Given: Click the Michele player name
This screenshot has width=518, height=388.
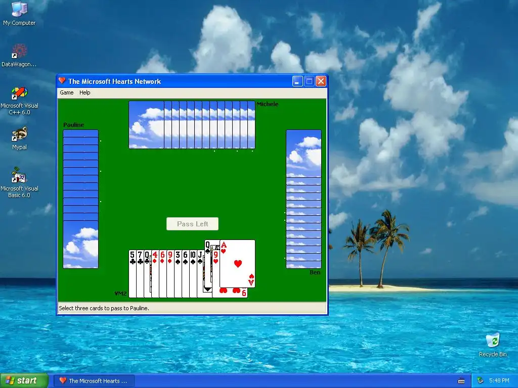Looking at the screenshot, I should tap(267, 104).
